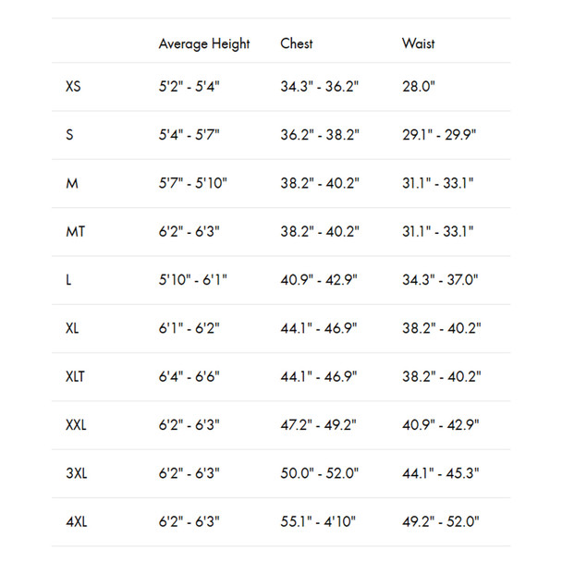Image resolution: width=562 pixels, height=562 pixels.
Task: Click the XXL waist range 40.9" - 42.9"
Action: click(441, 425)
